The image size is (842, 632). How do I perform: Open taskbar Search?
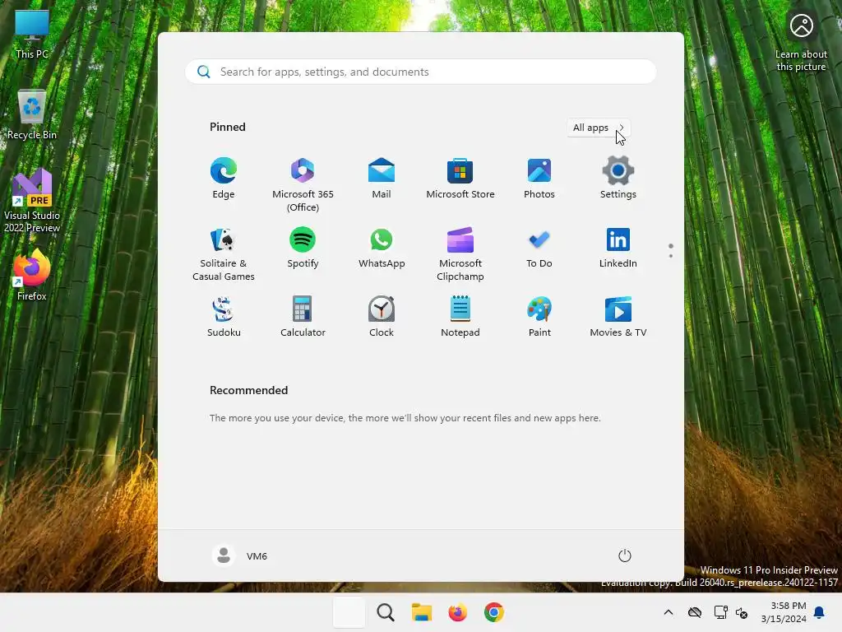(x=386, y=612)
